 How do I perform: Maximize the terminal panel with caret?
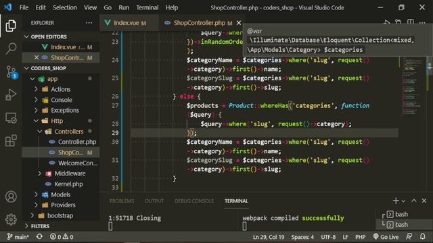coord(413,201)
